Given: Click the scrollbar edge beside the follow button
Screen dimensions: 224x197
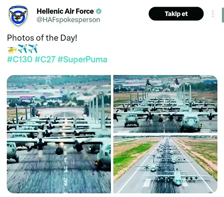Looking at the screenshot, I should tap(223, 15).
